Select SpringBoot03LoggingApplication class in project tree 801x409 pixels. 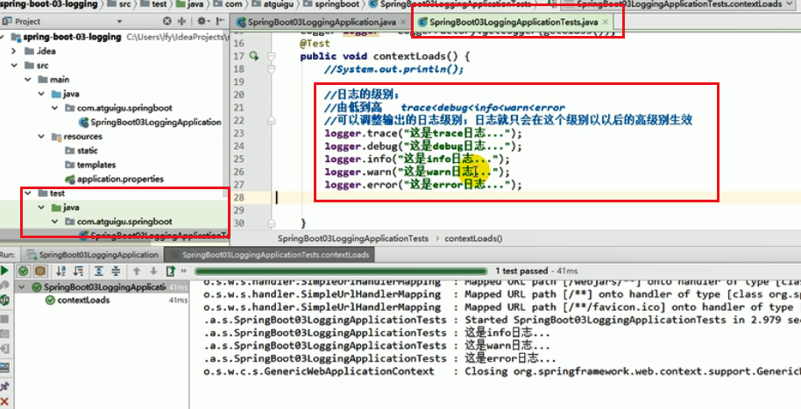tap(150, 122)
